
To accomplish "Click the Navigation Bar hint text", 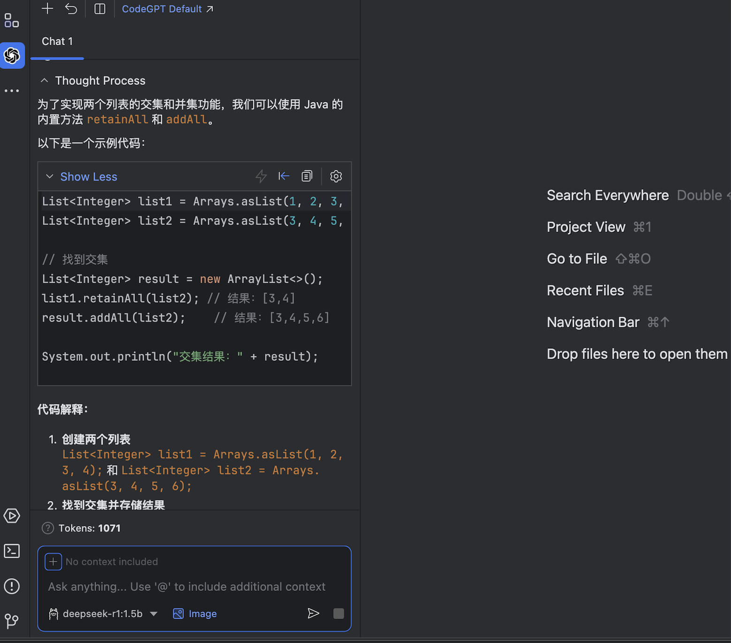I will point(593,322).
